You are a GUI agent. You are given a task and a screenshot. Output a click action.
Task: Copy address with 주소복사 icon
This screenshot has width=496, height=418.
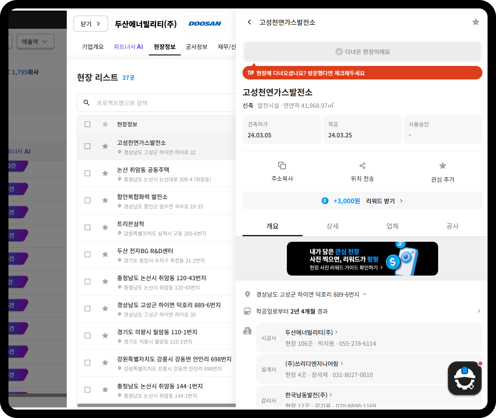coord(282,166)
